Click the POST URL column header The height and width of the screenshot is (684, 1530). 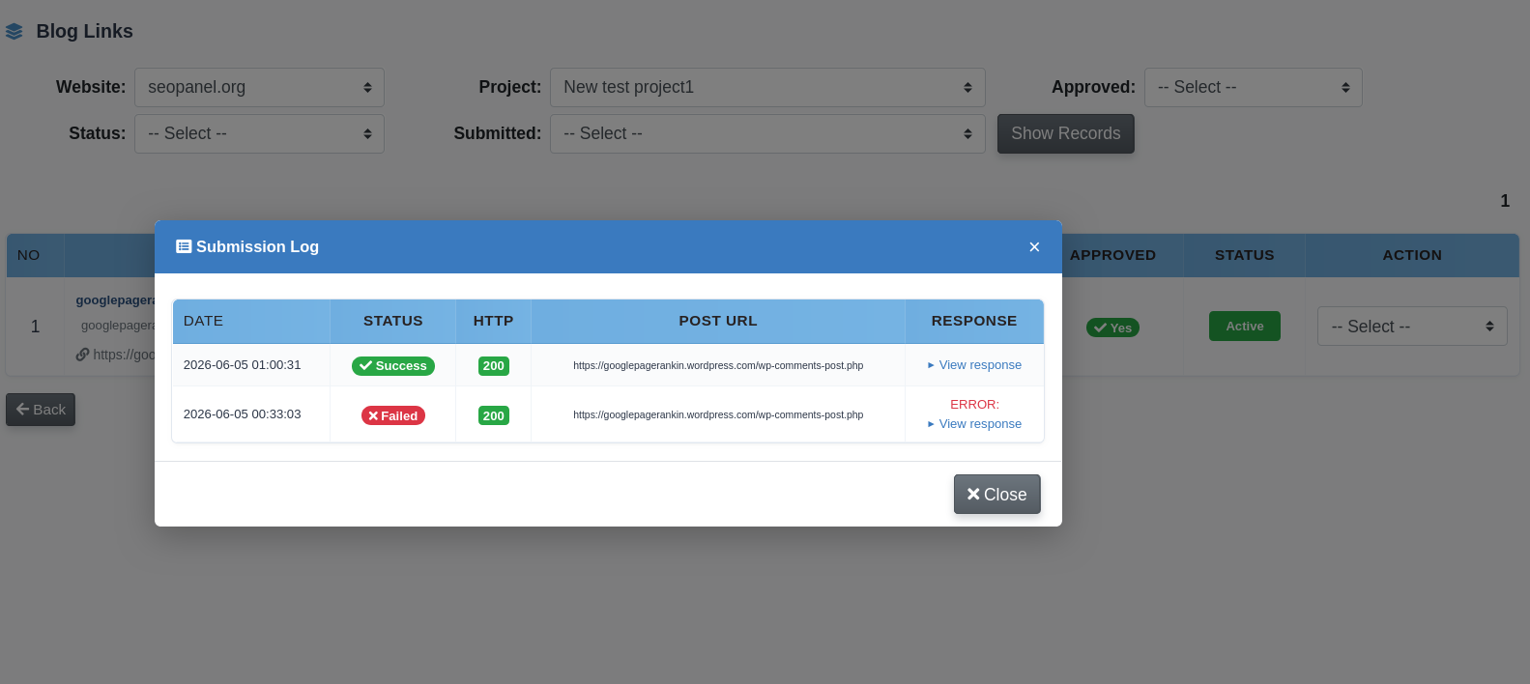pyautogui.click(x=718, y=321)
